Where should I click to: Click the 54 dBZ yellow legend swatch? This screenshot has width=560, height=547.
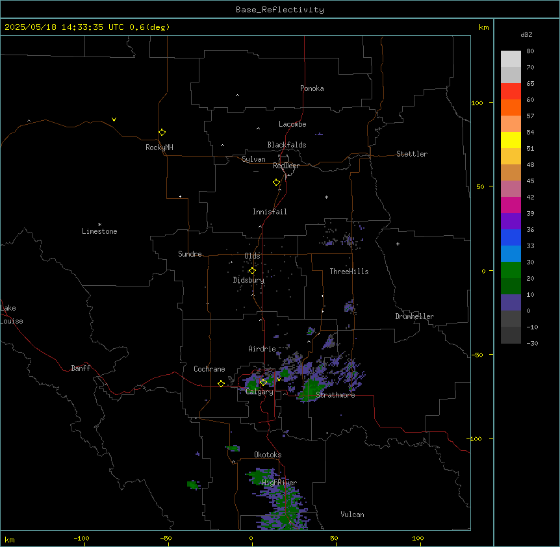point(511,140)
